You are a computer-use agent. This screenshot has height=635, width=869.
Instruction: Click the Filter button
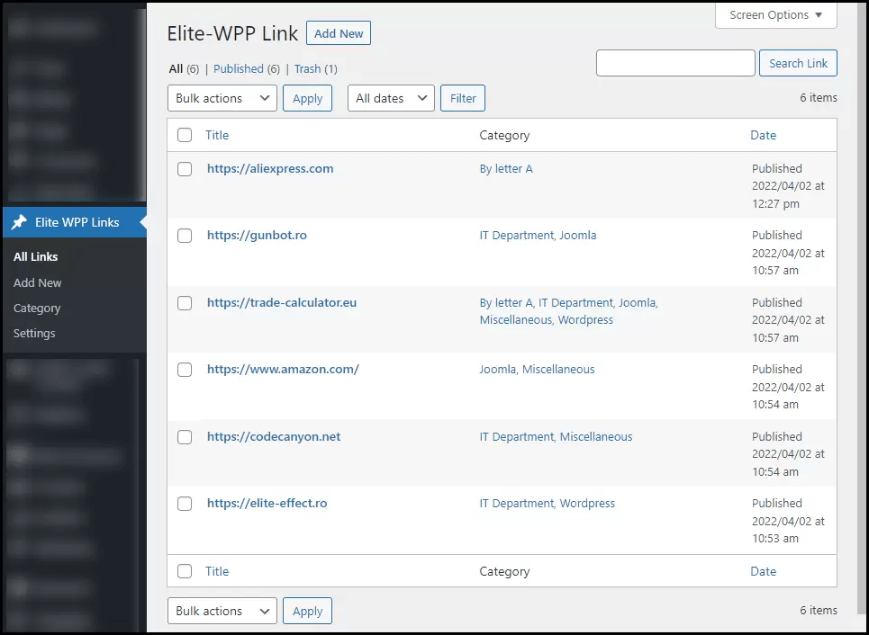[463, 98]
